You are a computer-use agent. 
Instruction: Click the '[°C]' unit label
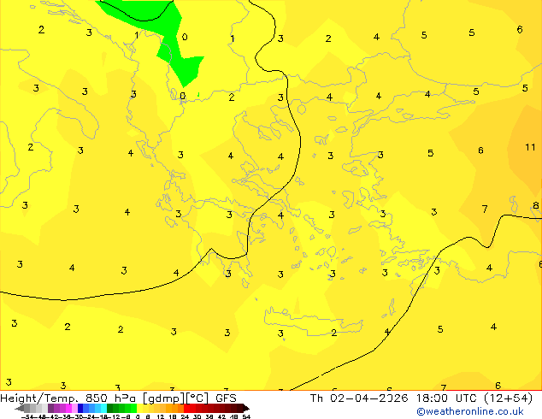pos(197,398)
